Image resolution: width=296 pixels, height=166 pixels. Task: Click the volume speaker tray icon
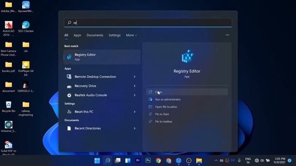(262, 160)
